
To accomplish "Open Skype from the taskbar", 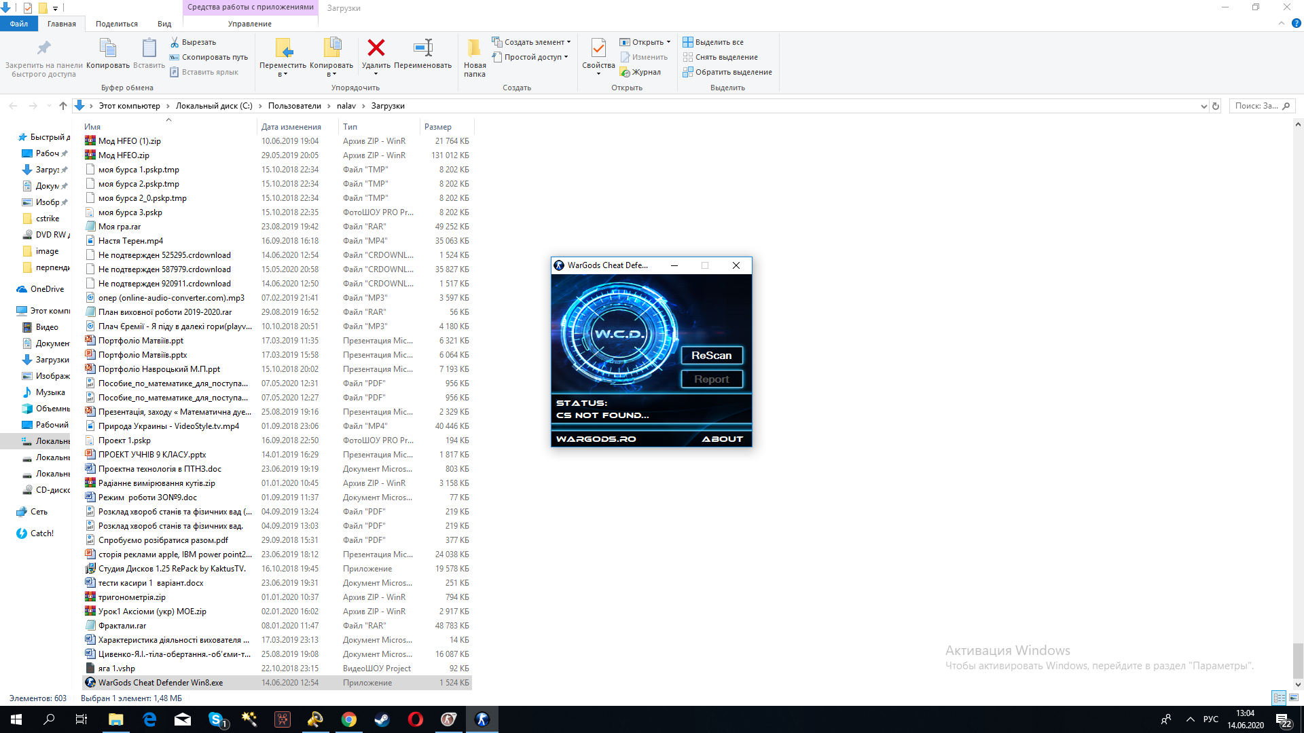I will (216, 719).
